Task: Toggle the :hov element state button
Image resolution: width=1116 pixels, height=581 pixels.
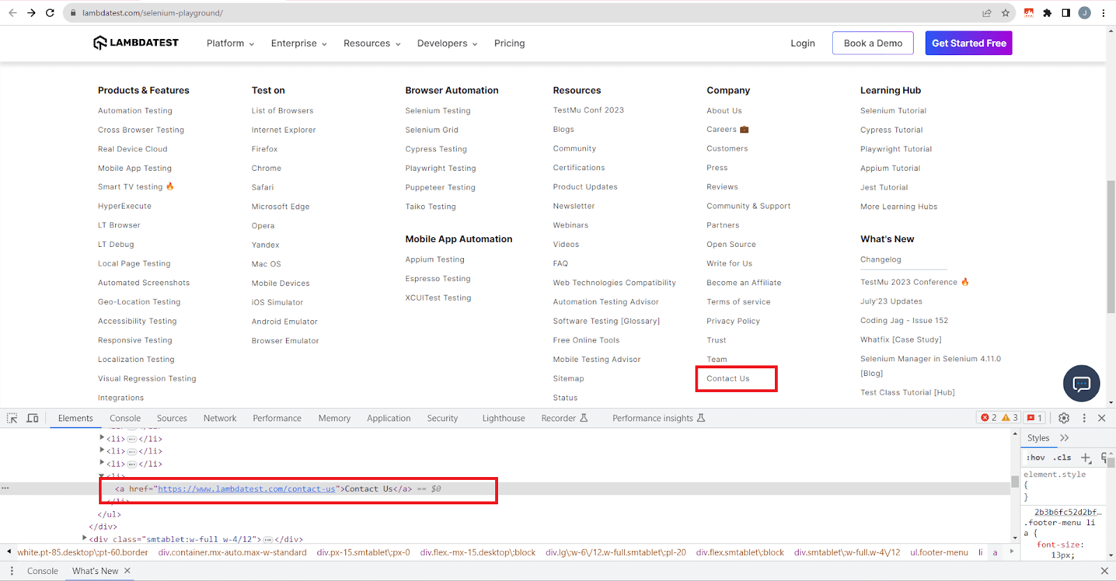Action: click(x=1036, y=458)
